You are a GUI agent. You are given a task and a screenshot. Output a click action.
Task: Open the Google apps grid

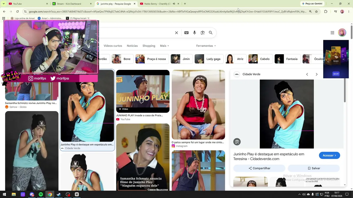point(332,33)
